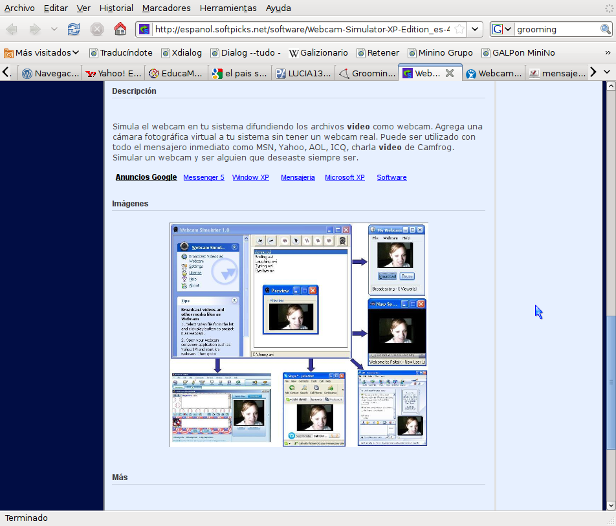Viewport: 616px width, 526px height.
Task: Switch to the LUCIA13... tab
Action: click(303, 73)
